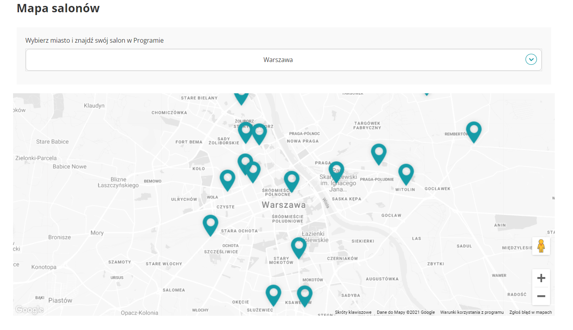Click Zgłoś błąd w mapach link
573x330 pixels.
[x=530, y=312]
